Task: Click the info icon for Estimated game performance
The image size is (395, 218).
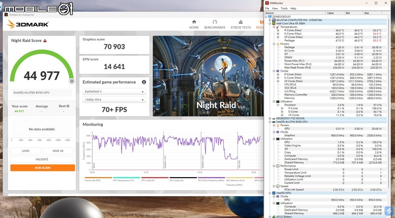Action: [144, 82]
